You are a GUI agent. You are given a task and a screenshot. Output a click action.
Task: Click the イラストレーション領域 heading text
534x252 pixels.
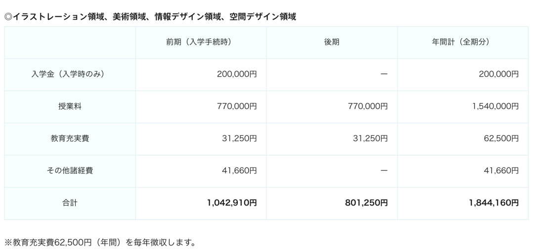tap(59, 17)
